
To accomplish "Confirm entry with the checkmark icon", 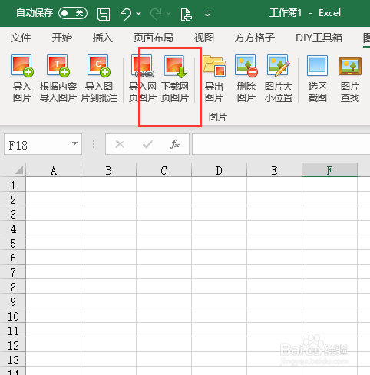I will click(147, 144).
